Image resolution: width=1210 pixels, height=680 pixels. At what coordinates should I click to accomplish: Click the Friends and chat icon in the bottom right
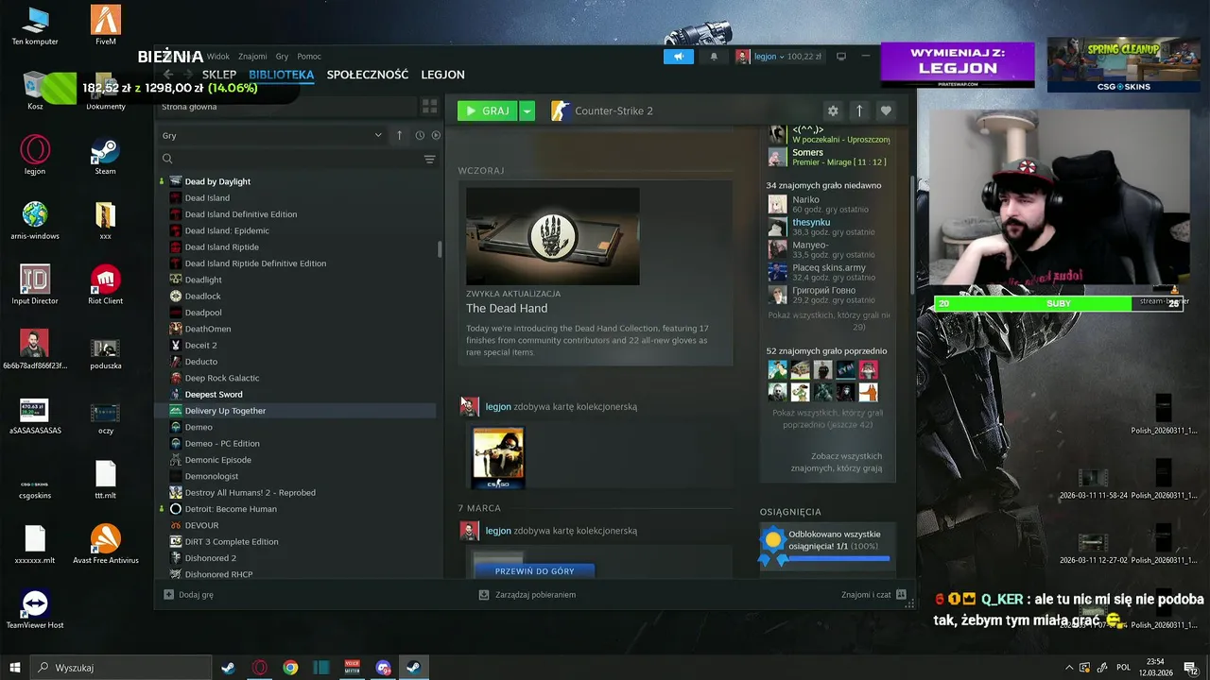click(x=901, y=595)
